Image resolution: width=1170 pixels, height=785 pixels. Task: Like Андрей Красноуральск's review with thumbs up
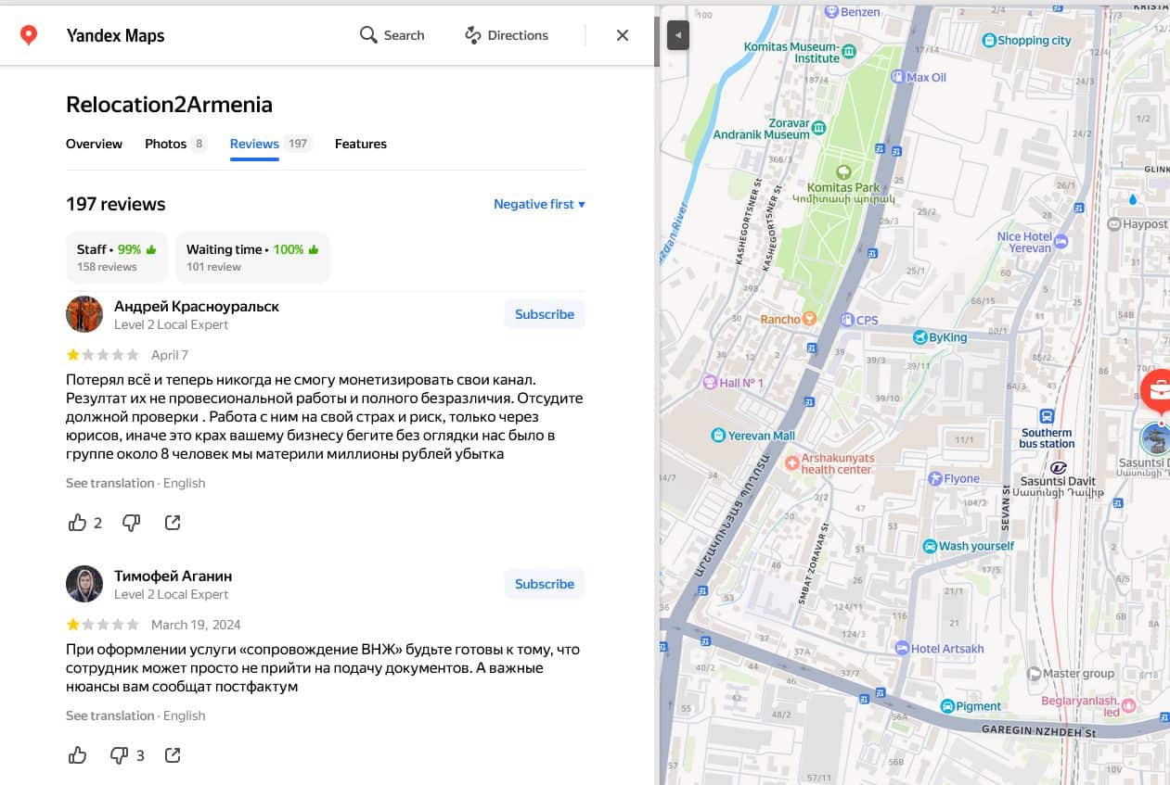tap(78, 523)
